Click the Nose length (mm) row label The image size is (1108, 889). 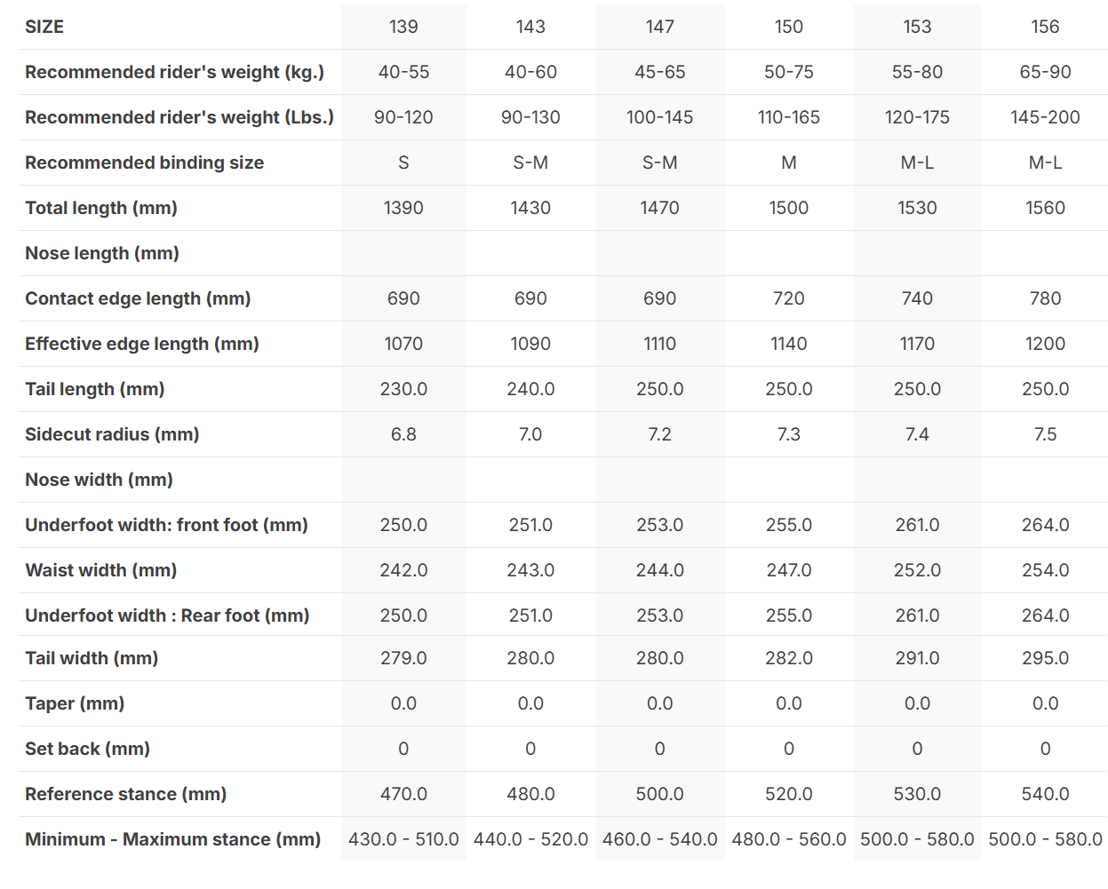click(x=102, y=253)
